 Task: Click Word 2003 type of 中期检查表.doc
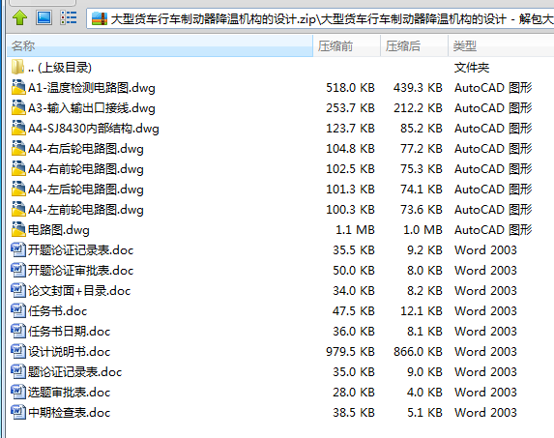click(485, 413)
